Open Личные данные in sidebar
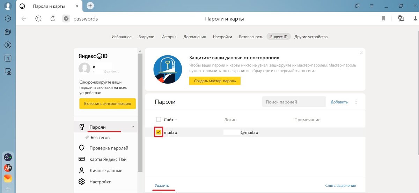This screenshot has width=419, height=193. click(x=106, y=170)
